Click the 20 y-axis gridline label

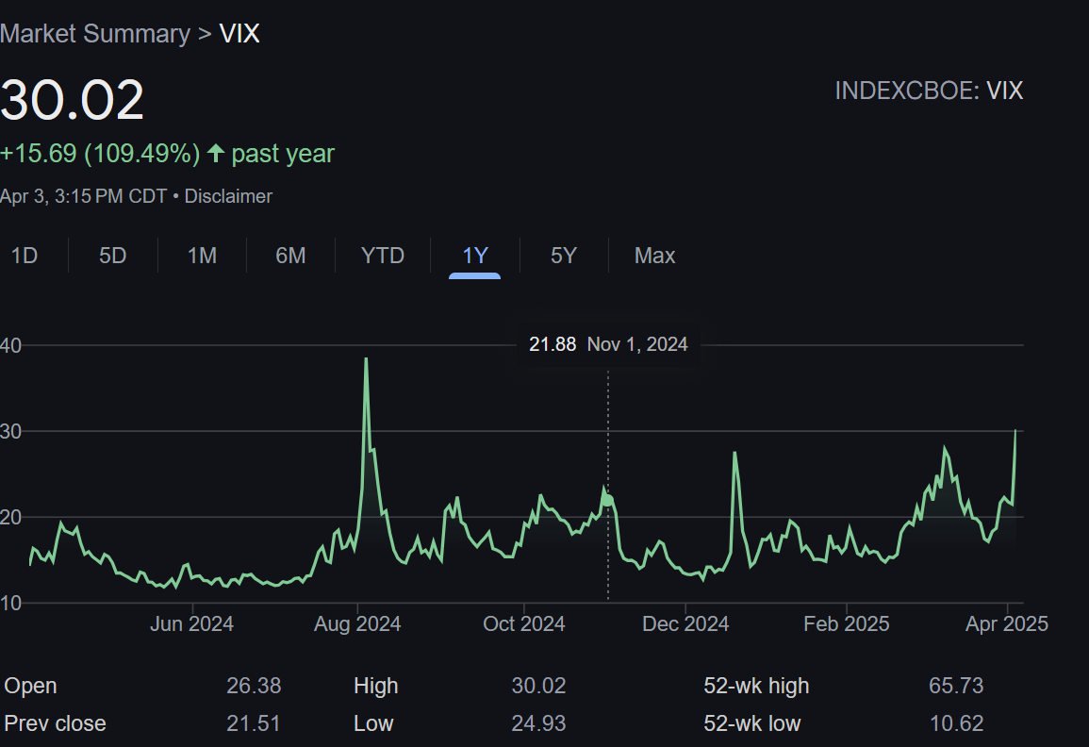pos(10,518)
